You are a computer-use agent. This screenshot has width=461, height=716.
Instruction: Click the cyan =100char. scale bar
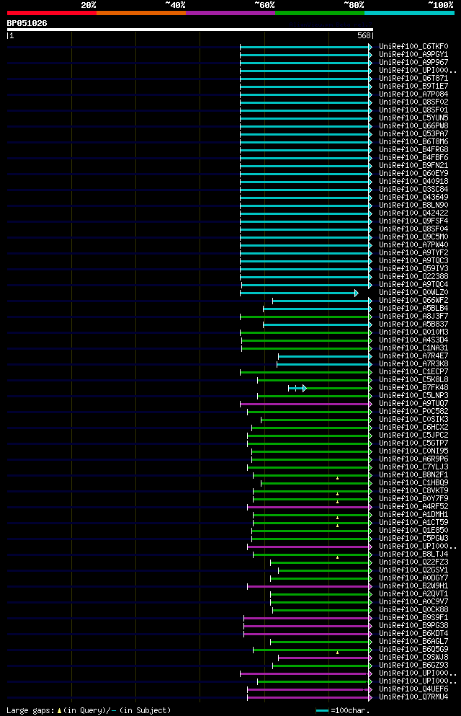[323, 710]
